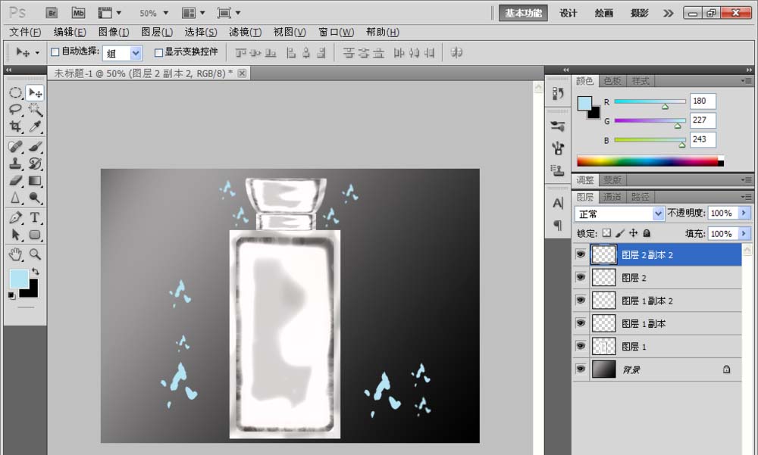Viewport: 758px width, 455px height.
Task: Open the Character panel icon
Action: pyautogui.click(x=558, y=204)
